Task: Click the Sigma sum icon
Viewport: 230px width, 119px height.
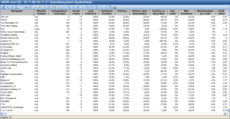Action: [x=101, y=7]
